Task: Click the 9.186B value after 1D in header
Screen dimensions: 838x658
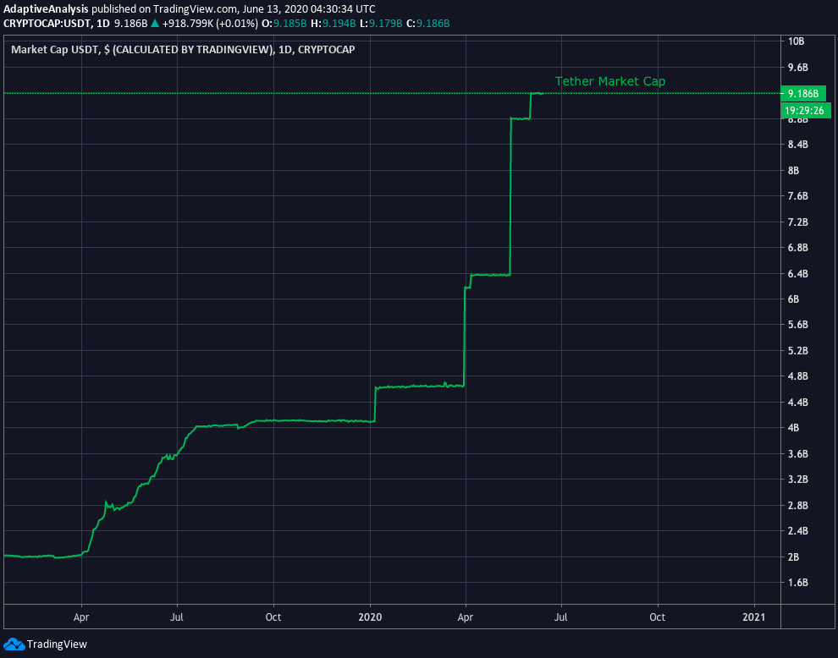Action: click(130, 24)
